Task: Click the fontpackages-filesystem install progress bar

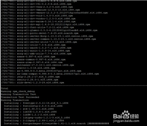Action: pyautogui.click(x=98, y=124)
